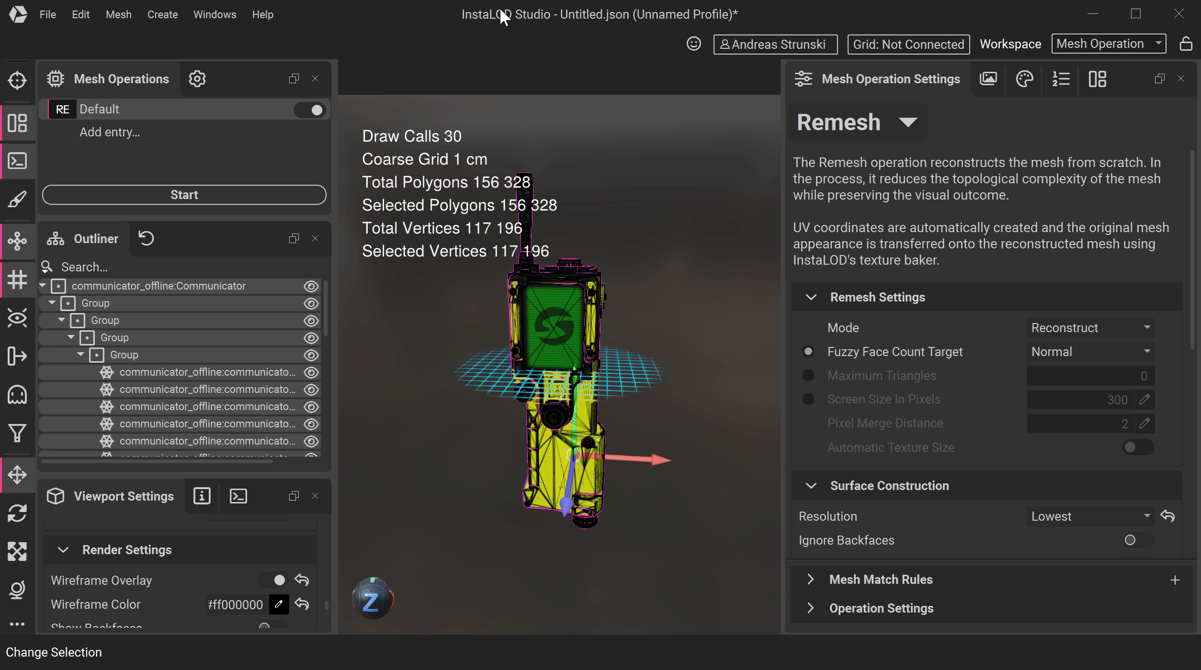
Task: Disable the Wireframe Overlay toggle
Action: [x=273, y=580]
